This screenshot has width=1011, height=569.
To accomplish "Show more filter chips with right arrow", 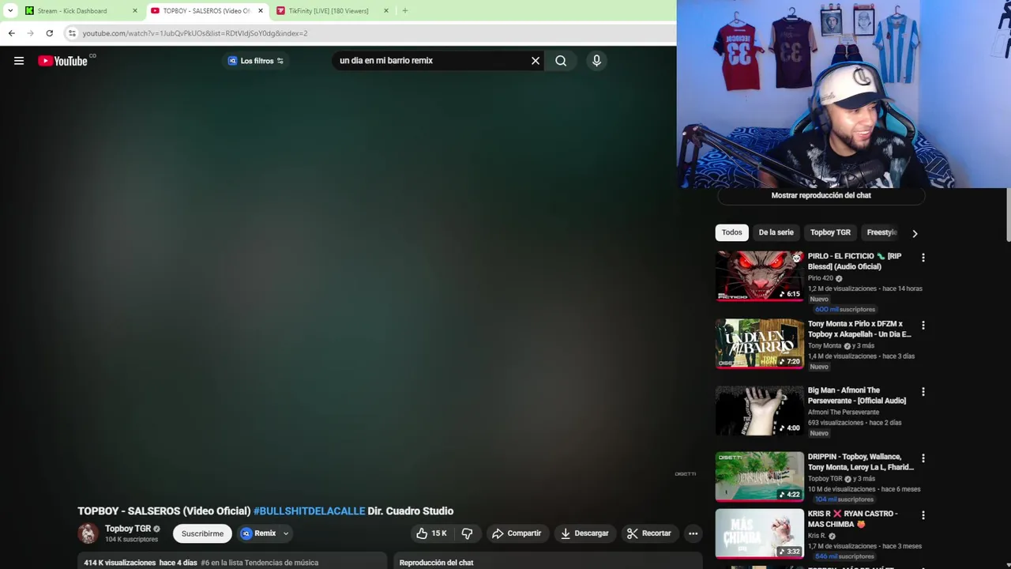I will (915, 233).
